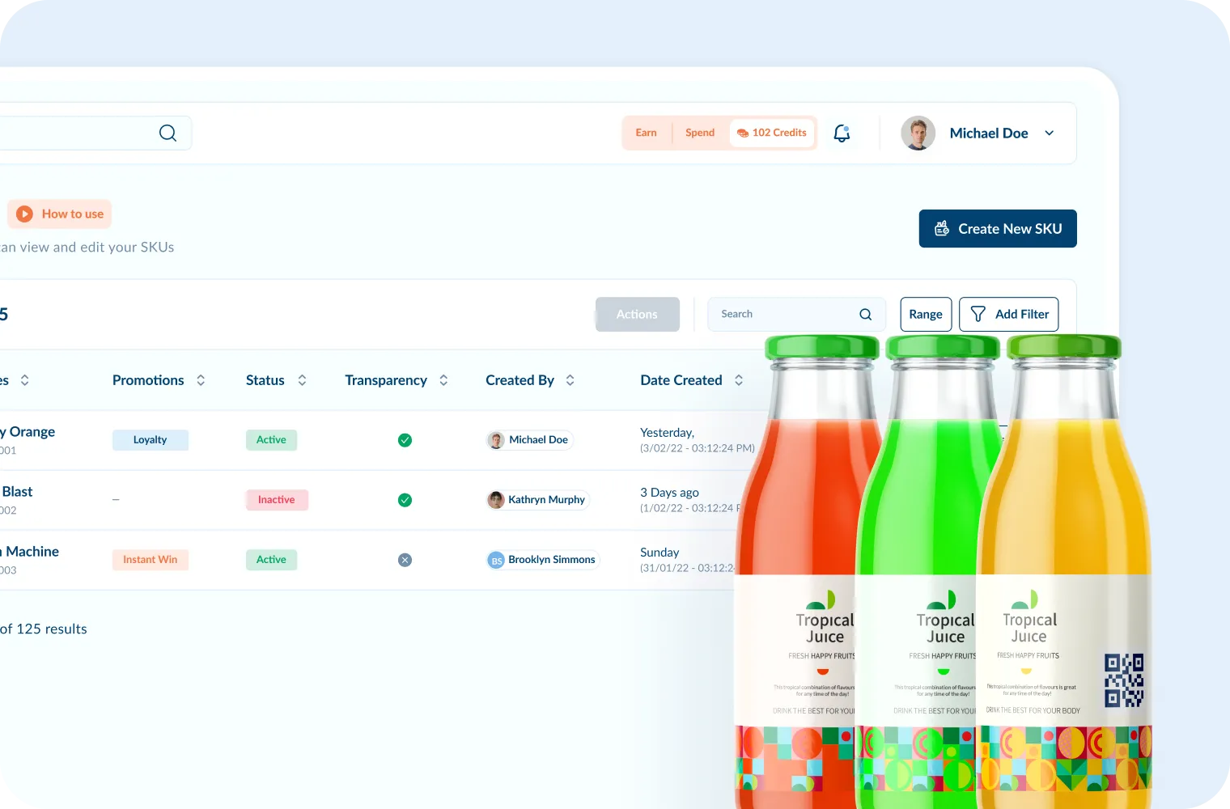Open the Earn tab
The height and width of the screenshot is (809, 1230).
click(x=646, y=133)
